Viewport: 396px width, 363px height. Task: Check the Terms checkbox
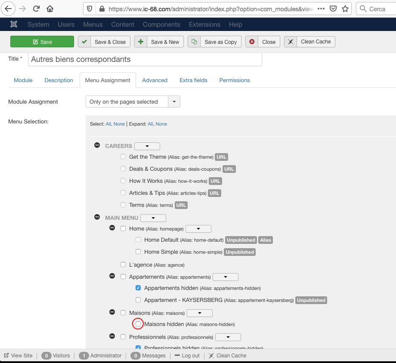click(123, 205)
